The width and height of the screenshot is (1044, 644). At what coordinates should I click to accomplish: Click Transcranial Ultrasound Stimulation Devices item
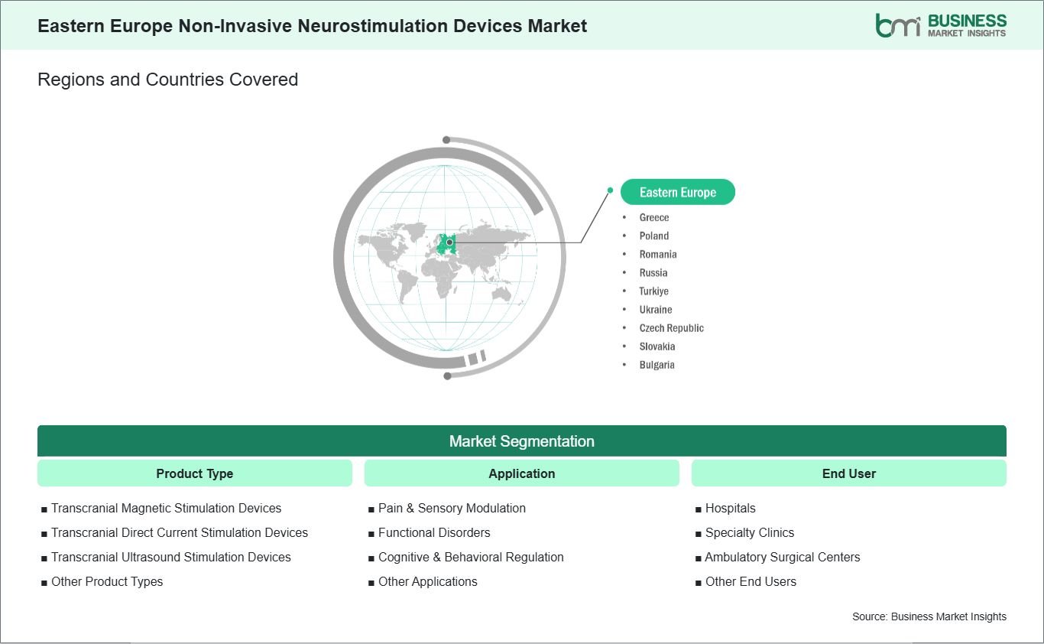[x=171, y=557]
